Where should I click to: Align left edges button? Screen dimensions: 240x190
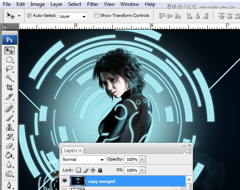click(189, 16)
